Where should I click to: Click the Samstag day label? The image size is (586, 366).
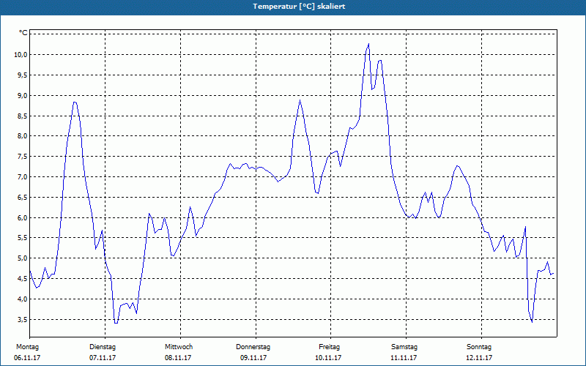click(404, 346)
